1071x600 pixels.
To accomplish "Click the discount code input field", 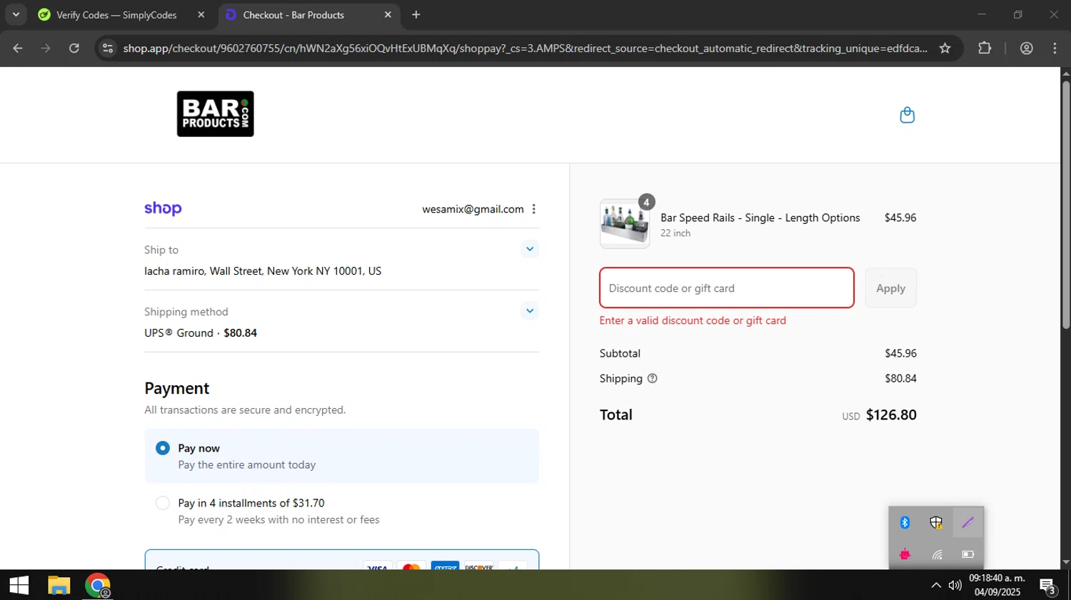I will [x=727, y=288].
